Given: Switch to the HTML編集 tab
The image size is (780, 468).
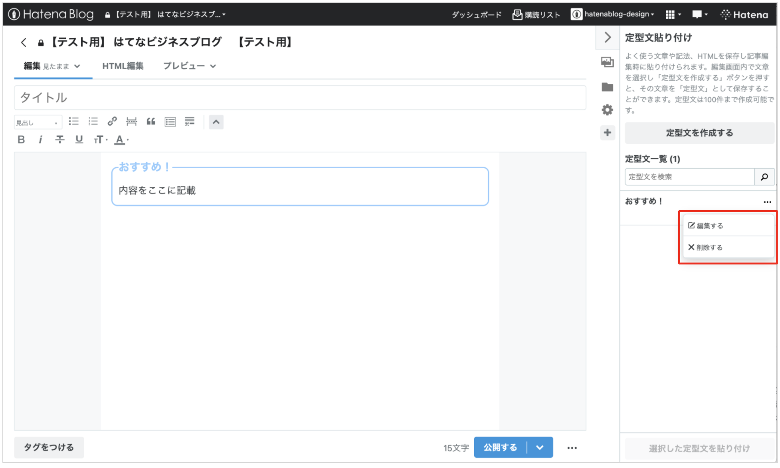Looking at the screenshot, I should (123, 66).
